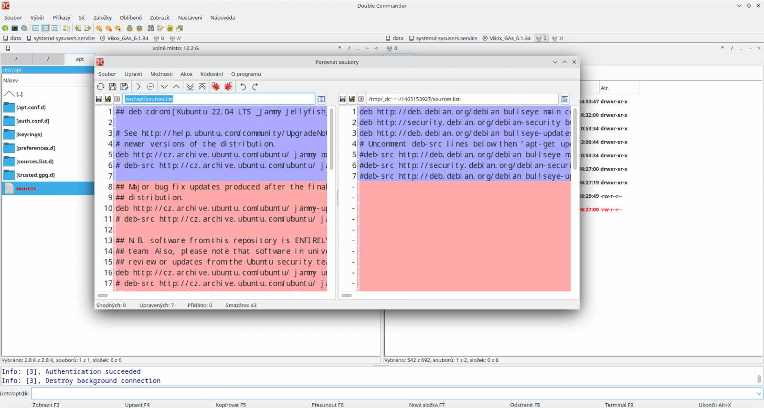
Task: Open the terminal icon in the main toolbar
Action: (x=15, y=28)
